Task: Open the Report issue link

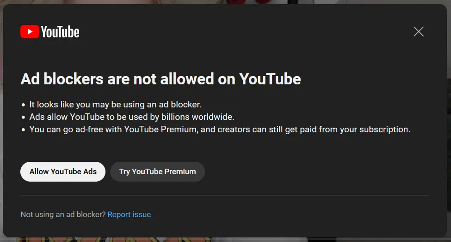Action: [129, 214]
